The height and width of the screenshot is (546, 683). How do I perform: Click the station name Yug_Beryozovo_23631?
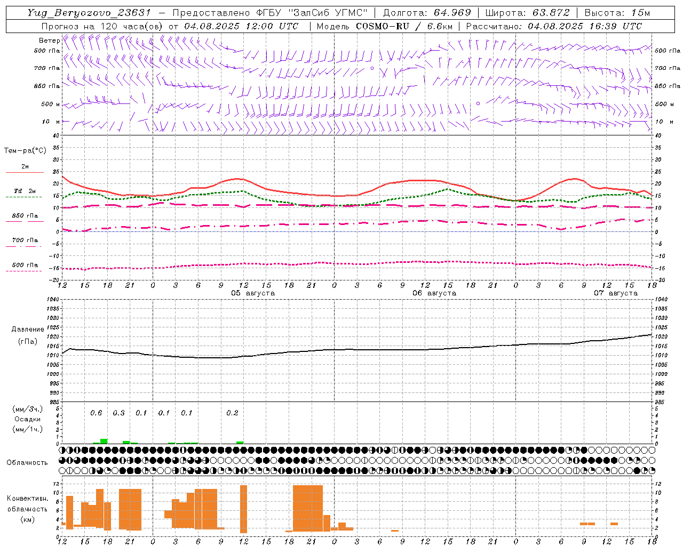click(x=89, y=13)
